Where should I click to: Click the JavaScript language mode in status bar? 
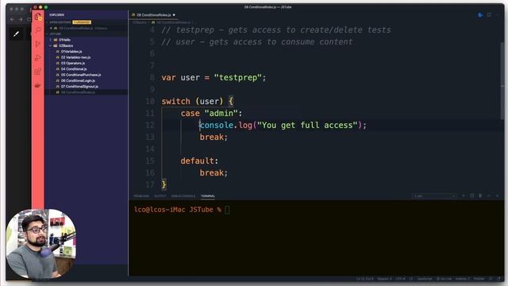[425, 279]
